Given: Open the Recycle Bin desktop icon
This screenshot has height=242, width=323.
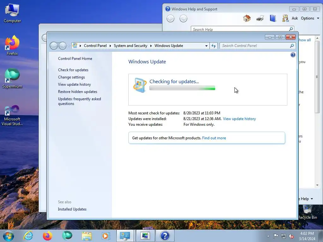Looking at the screenshot, I should [x=307, y=212].
